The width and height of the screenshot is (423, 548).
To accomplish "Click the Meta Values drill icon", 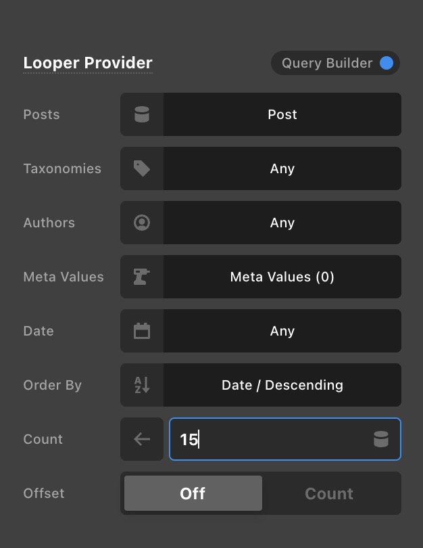I will (x=142, y=277).
